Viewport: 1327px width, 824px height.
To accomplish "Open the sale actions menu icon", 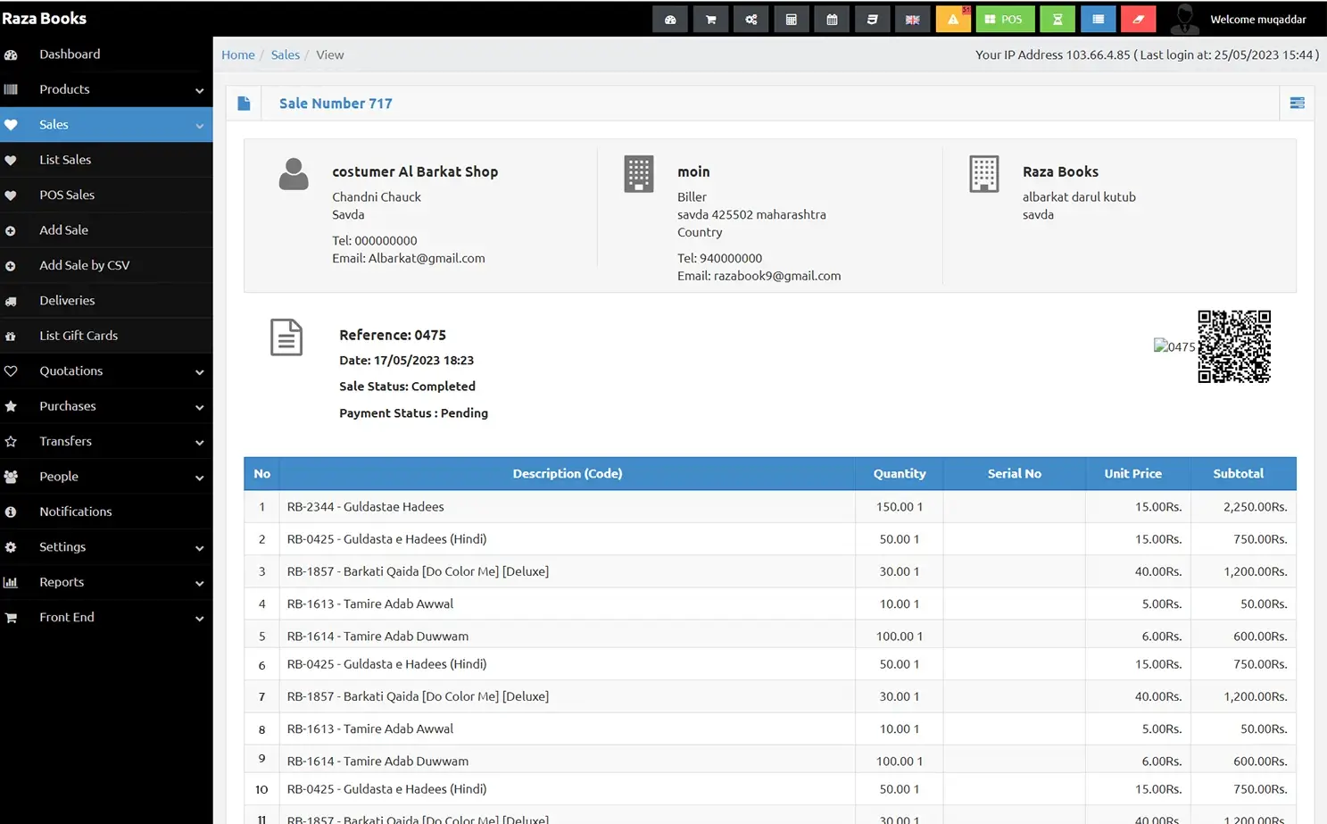I will (1297, 104).
